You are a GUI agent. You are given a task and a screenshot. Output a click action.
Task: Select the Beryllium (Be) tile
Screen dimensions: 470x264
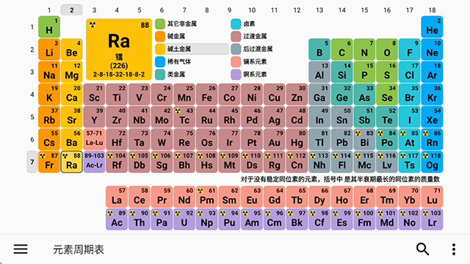pyautogui.click(x=72, y=49)
